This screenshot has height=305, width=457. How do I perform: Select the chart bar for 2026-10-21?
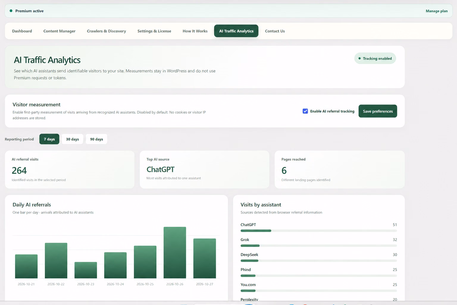click(26, 266)
